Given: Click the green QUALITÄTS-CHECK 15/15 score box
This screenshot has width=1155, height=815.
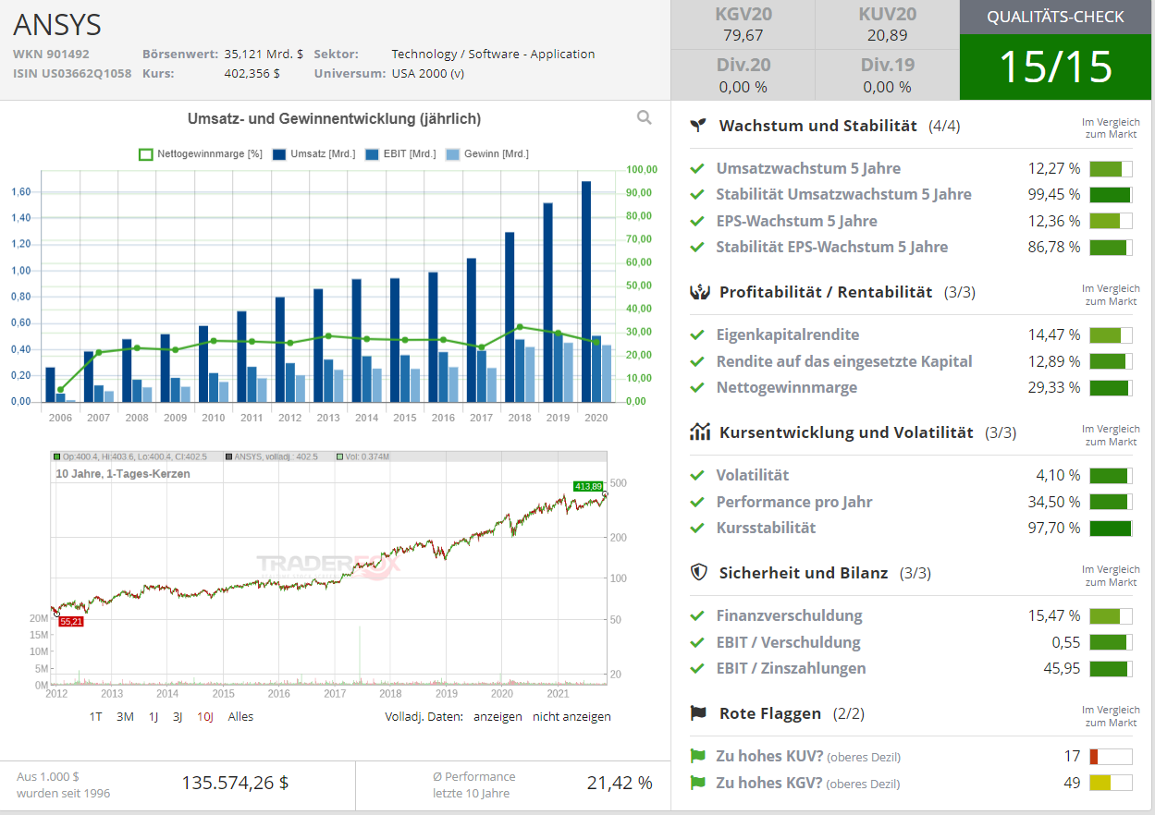Looking at the screenshot, I should pyautogui.click(x=1056, y=67).
